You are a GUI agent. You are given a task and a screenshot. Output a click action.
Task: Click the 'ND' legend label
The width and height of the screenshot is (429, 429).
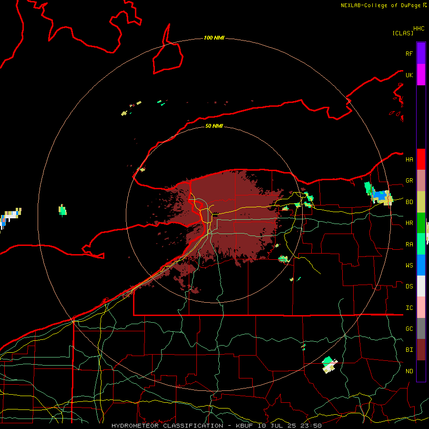pyautogui.click(x=409, y=371)
